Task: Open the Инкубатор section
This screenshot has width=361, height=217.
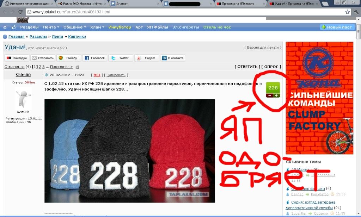Action: pyautogui.click(x=120, y=27)
